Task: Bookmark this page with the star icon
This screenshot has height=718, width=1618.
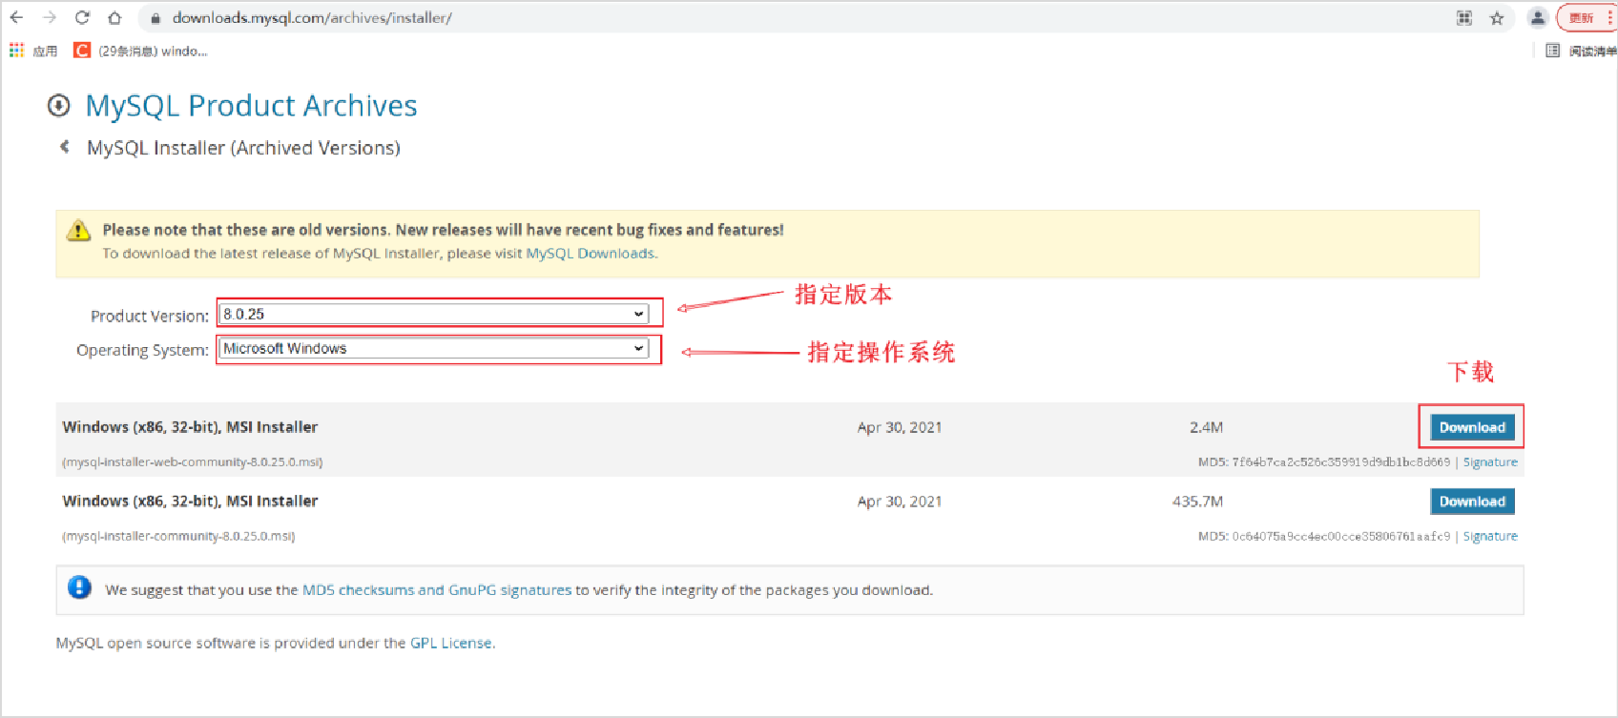Action: point(1497,17)
